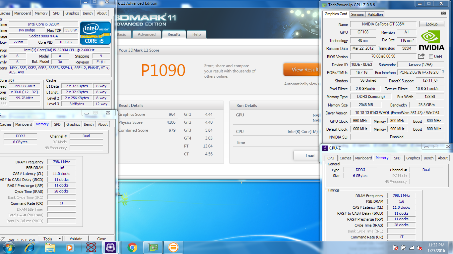The image size is (453, 254).
Task: Click the red atom-shaped taskbar icon
Action: [91, 247]
